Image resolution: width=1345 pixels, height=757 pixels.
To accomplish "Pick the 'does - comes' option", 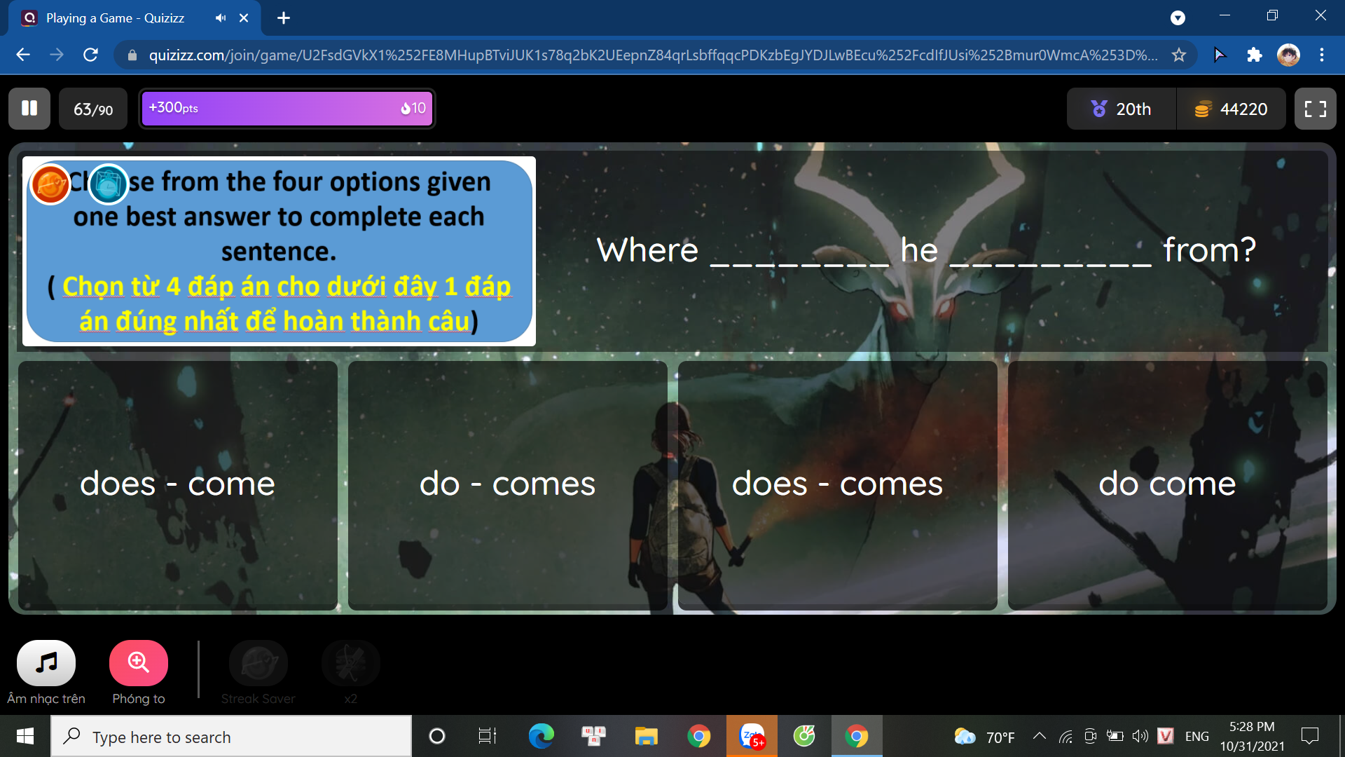I will [837, 484].
